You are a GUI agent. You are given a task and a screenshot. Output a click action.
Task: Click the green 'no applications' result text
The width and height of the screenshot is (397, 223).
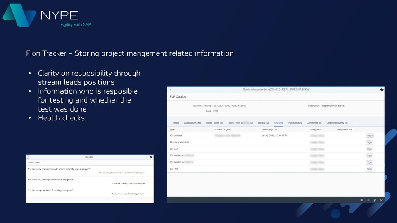(x=121, y=173)
